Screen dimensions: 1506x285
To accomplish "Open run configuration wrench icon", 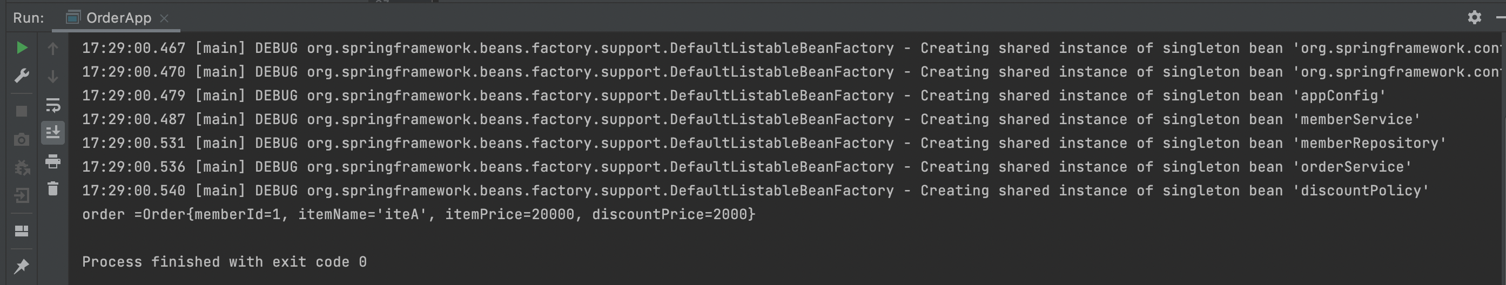I will (22, 76).
